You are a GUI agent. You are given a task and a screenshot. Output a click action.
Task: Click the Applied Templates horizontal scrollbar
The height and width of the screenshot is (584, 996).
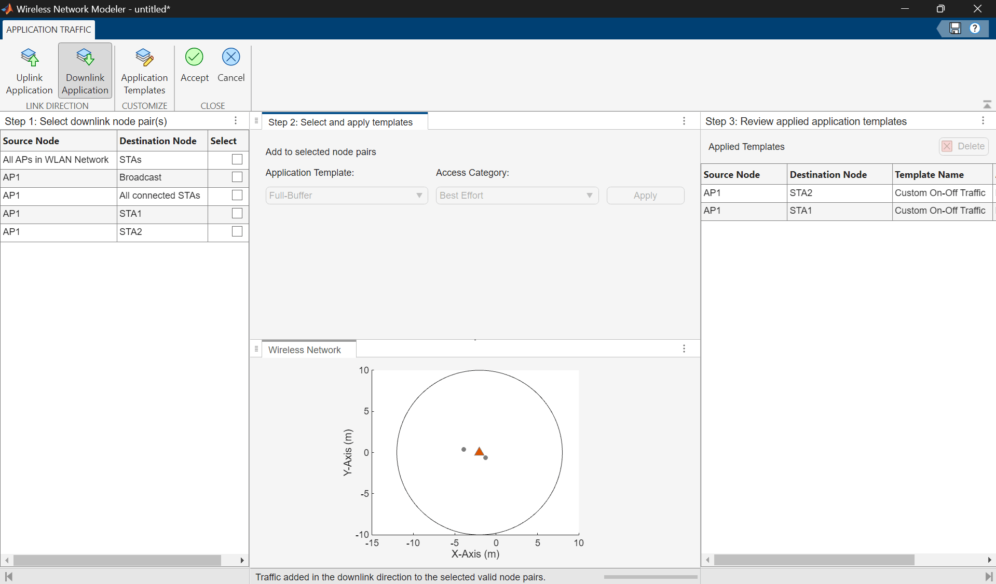coord(813,560)
